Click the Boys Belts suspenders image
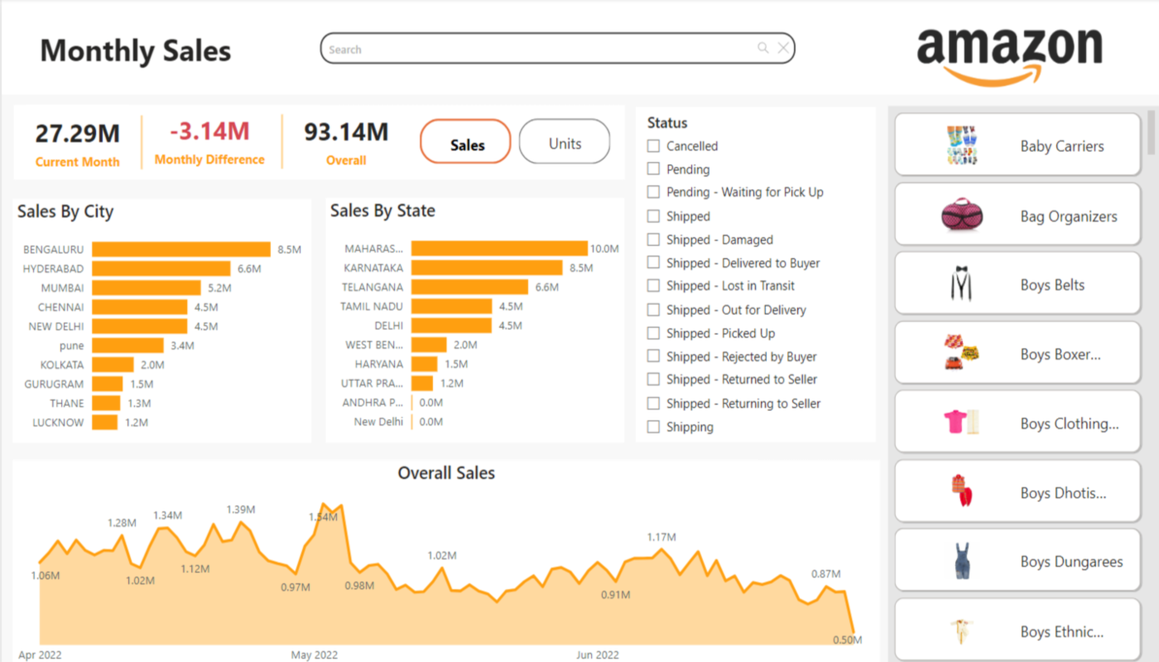Viewport: 1159px width, 662px height. pos(960,285)
